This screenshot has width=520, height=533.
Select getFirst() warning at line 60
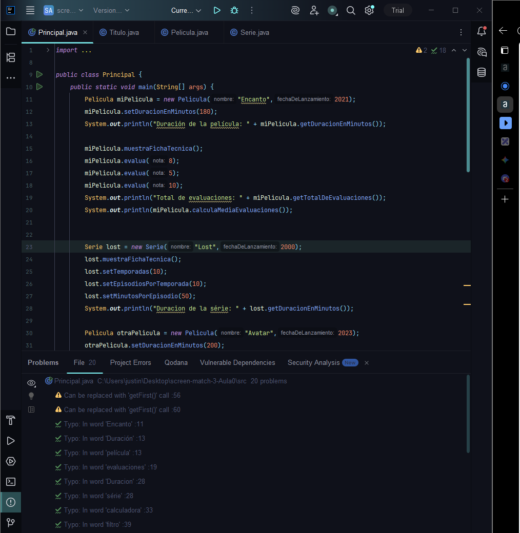[117, 409]
